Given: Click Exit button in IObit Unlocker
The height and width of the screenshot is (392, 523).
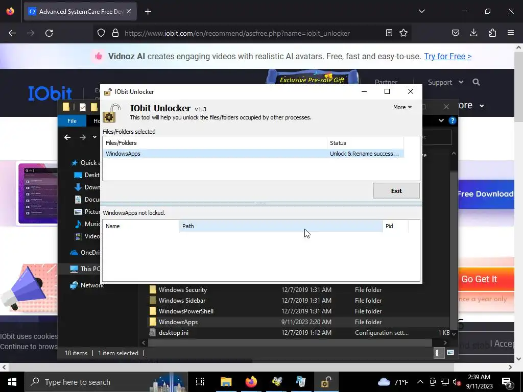Looking at the screenshot, I should click(x=396, y=191).
